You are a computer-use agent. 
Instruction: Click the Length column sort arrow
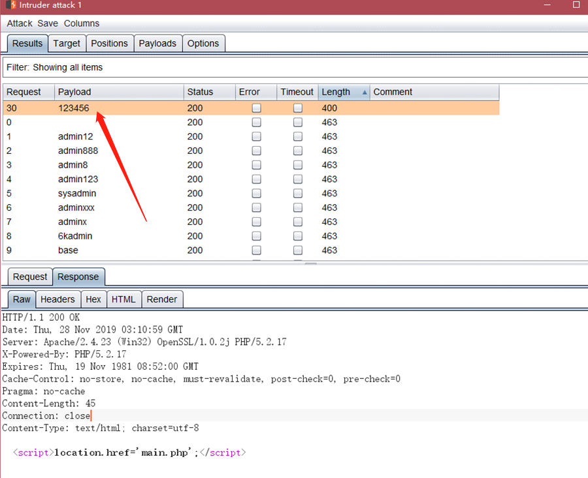(x=365, y=93)
